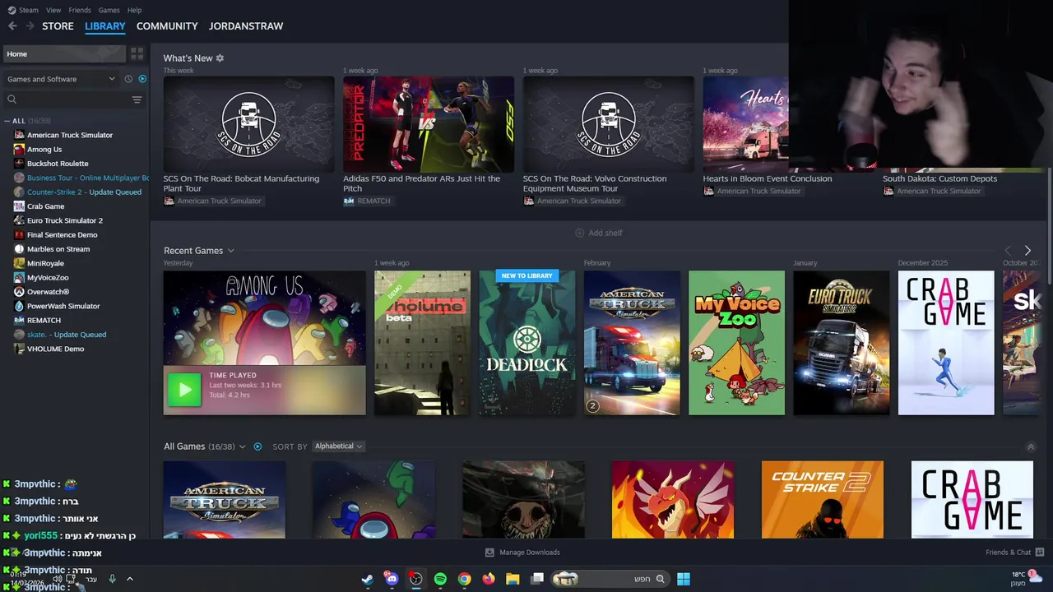This screenshot has height=592, width=1053.
Task: Open What's New settings gear
Action: coord(220,58)
